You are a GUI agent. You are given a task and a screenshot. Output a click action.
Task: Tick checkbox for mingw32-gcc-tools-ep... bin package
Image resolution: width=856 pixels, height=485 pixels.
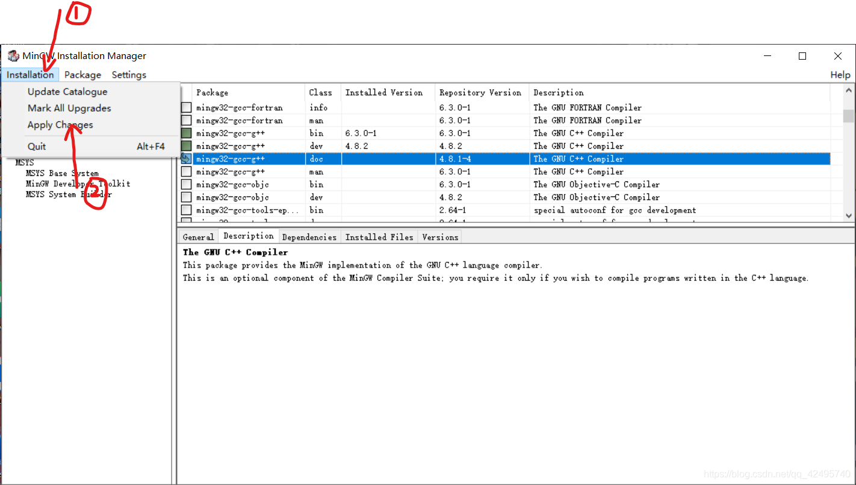[x=187, y=210]
